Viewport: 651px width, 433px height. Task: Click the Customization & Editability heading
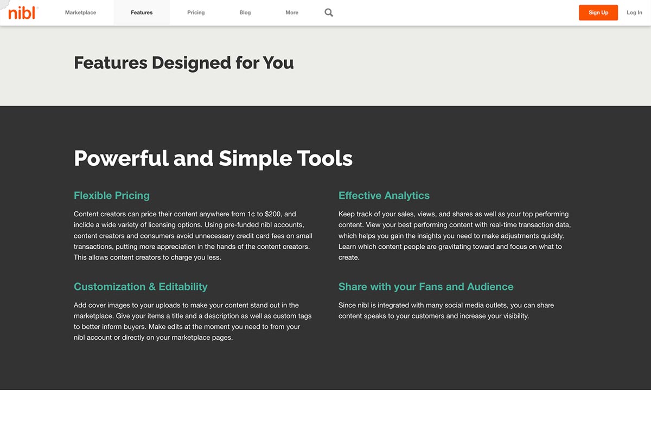(x=141, y=287)
